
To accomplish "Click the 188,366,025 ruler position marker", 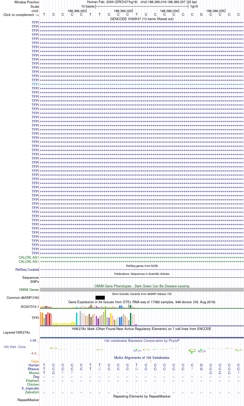I will 123,11.
